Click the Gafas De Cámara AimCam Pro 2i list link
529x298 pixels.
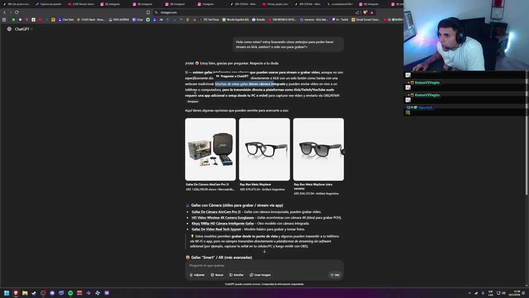pos(216,212)
